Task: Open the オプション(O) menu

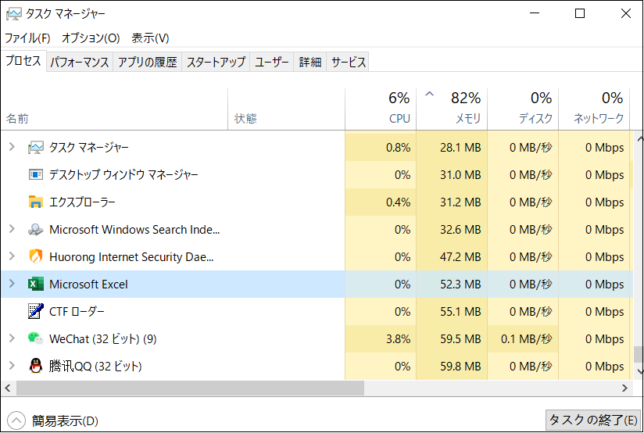Action: point(91,38)
